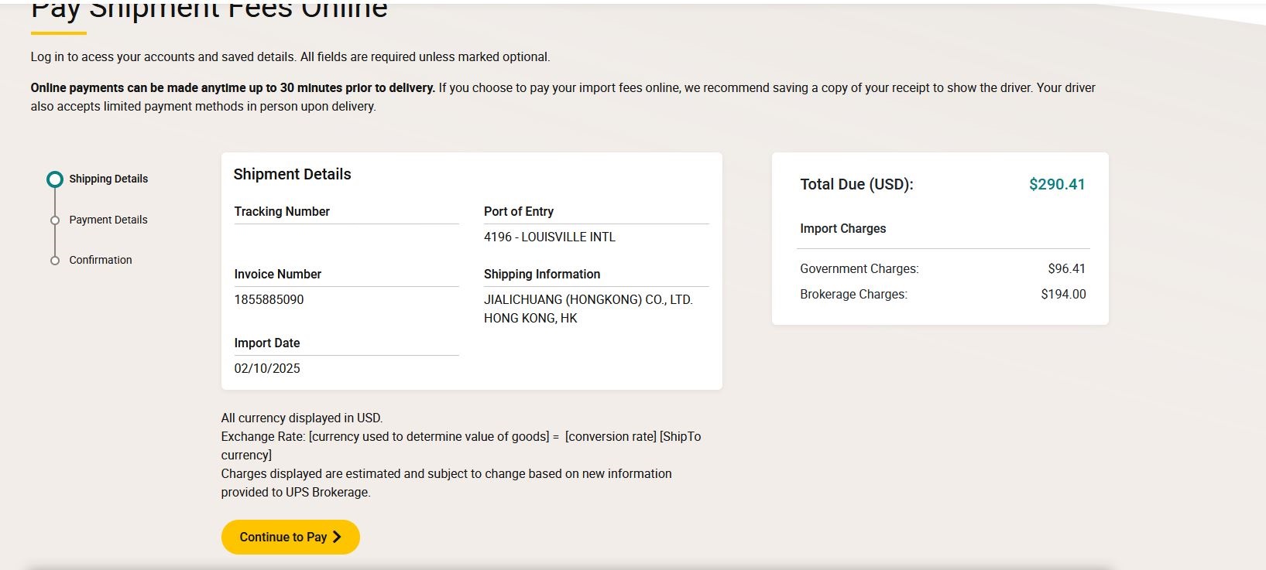
Task: Click the shipper name JIALICHUANG (HONGKONG) CO., LTD.
Action: (588, 299)
